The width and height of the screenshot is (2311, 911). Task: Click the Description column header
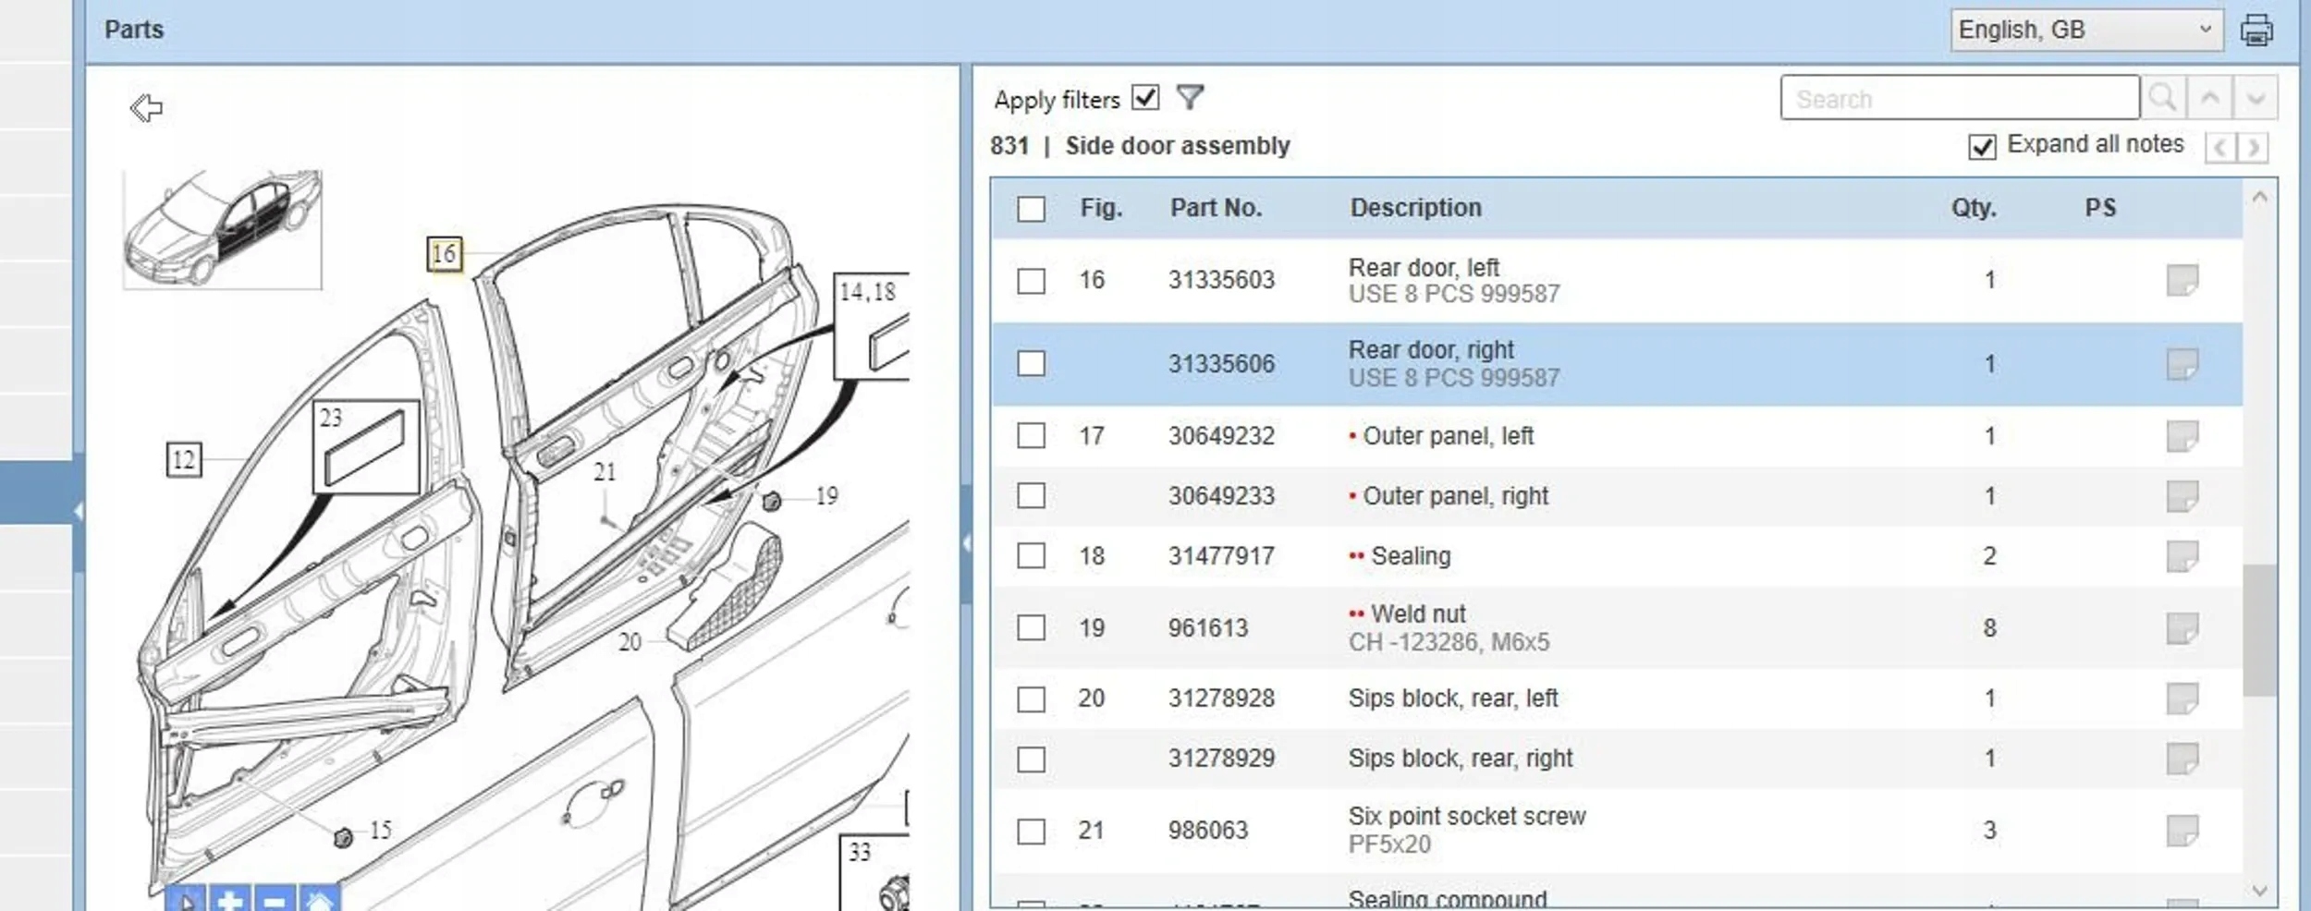[1415, 208]
